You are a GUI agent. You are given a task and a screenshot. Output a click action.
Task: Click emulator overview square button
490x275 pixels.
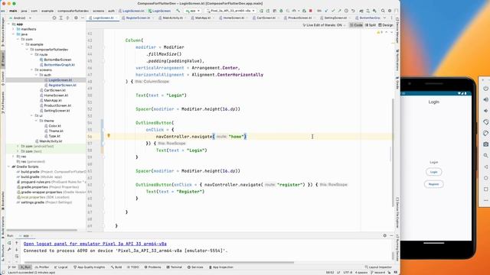pos(485,189)
